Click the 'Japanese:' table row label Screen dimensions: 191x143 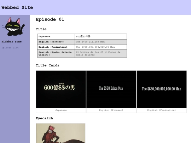[45, 36]
